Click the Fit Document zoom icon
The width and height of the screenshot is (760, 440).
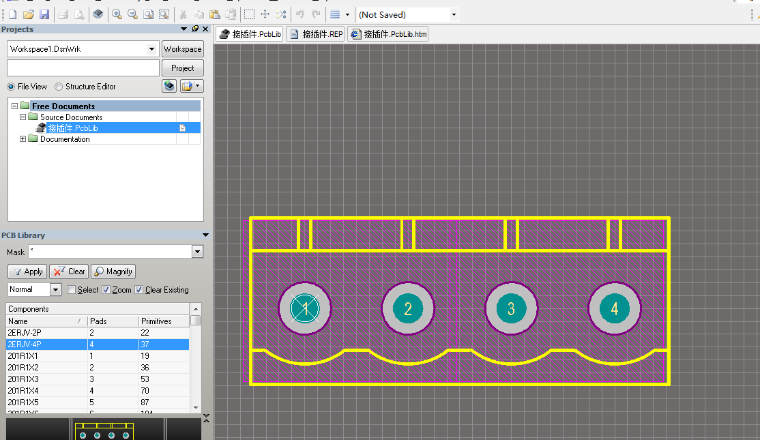[x=148, y=14]
